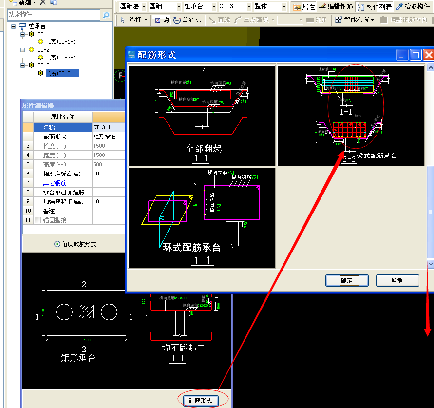Select the 角度放坡形式 radio option
The height and width of the screenshot is (408, 434).
coord(57,244)
